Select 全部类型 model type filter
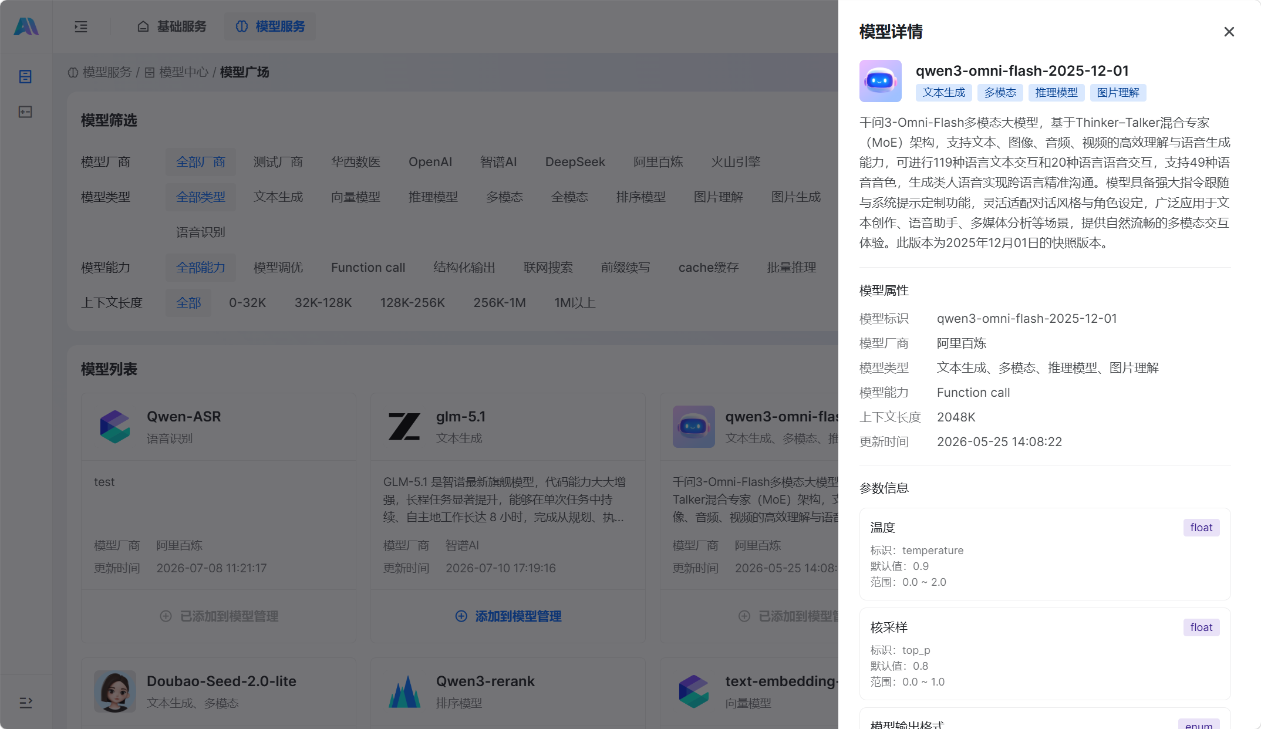This screenshot has height=729, width=1261. (x=201, y=197)
